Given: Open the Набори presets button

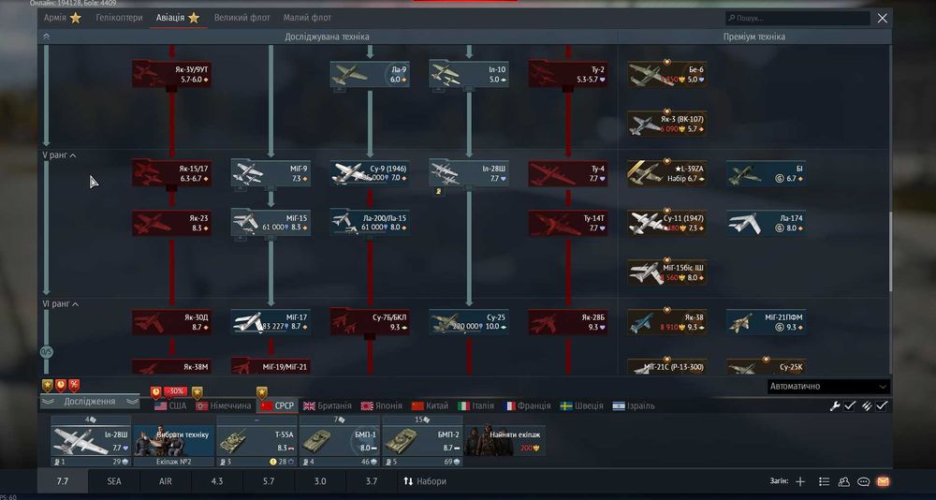Looking at the screenshot, I should (x=424, y=481).
